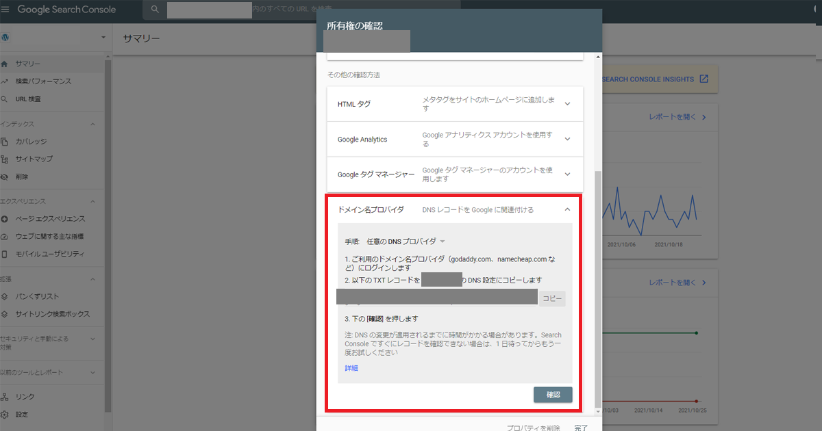Expand Google タグ マネージャー verification method
The height and width of the screenshot is (431, 822).
567,174
